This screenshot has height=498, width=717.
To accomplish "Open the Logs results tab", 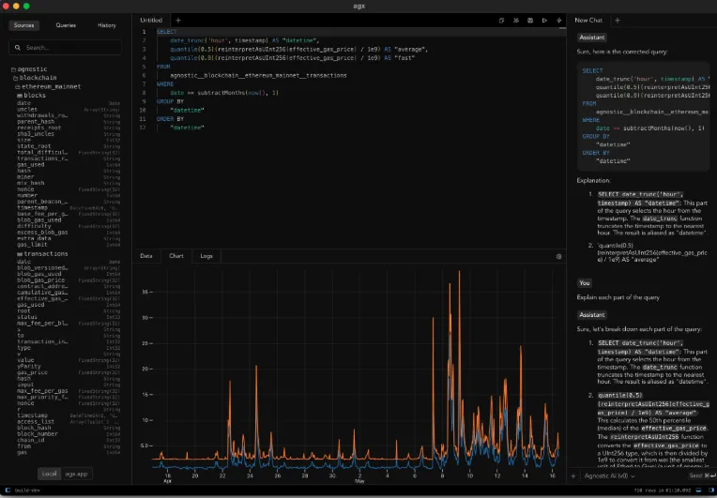I will (206, 256).
